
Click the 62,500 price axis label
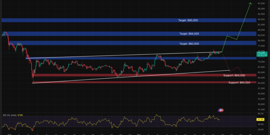261,78
